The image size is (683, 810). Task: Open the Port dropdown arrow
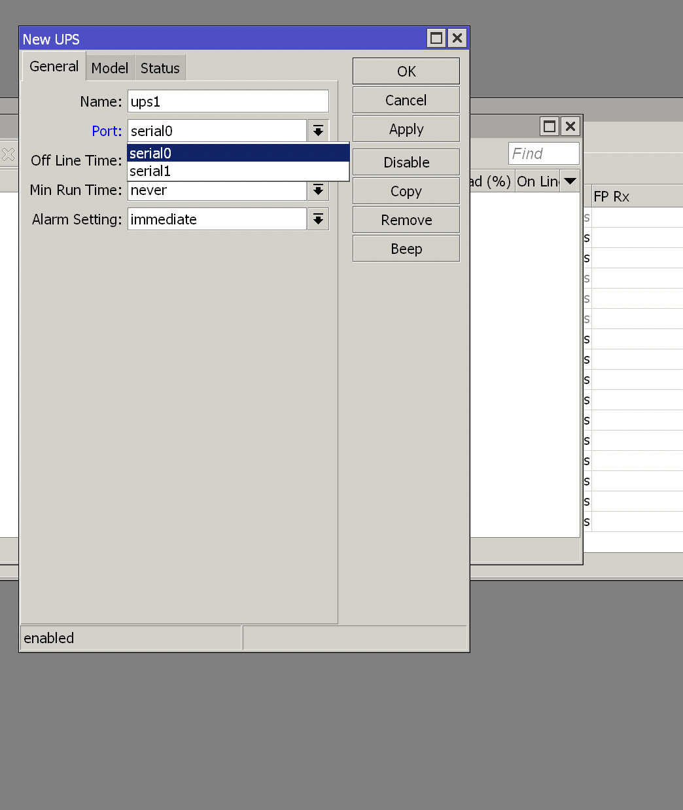tap(318, 130)
